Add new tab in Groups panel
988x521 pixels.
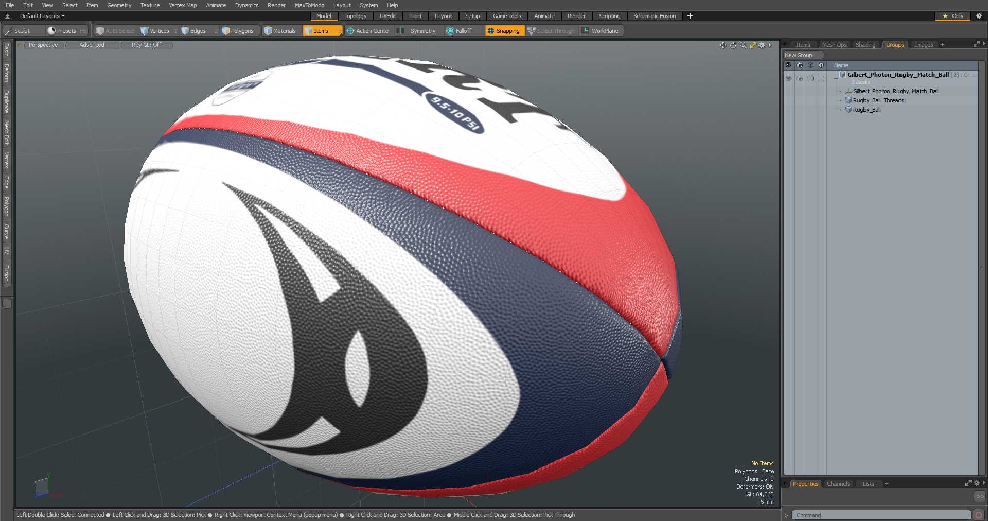coord(942,45)
